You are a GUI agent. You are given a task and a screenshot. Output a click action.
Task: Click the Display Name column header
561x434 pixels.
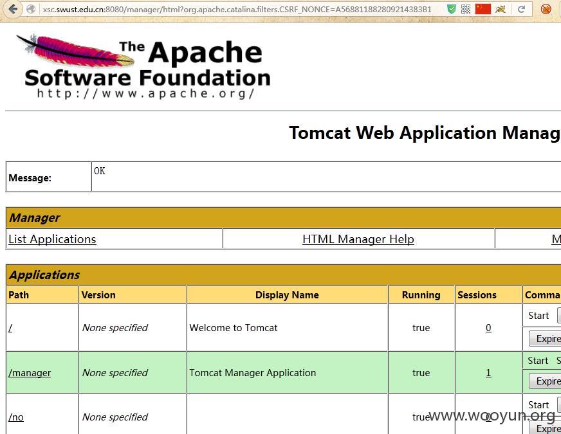point(287,295)
